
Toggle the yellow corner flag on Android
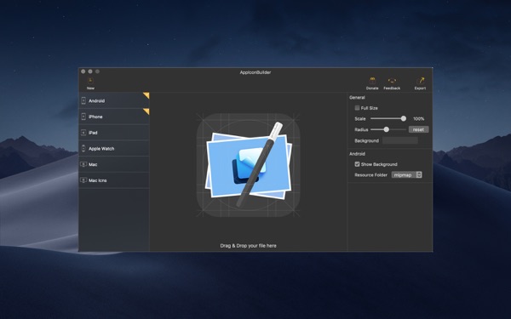146,95
